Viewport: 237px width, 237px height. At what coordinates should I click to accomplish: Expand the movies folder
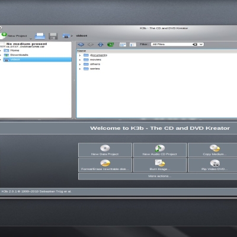coord(80,60)
